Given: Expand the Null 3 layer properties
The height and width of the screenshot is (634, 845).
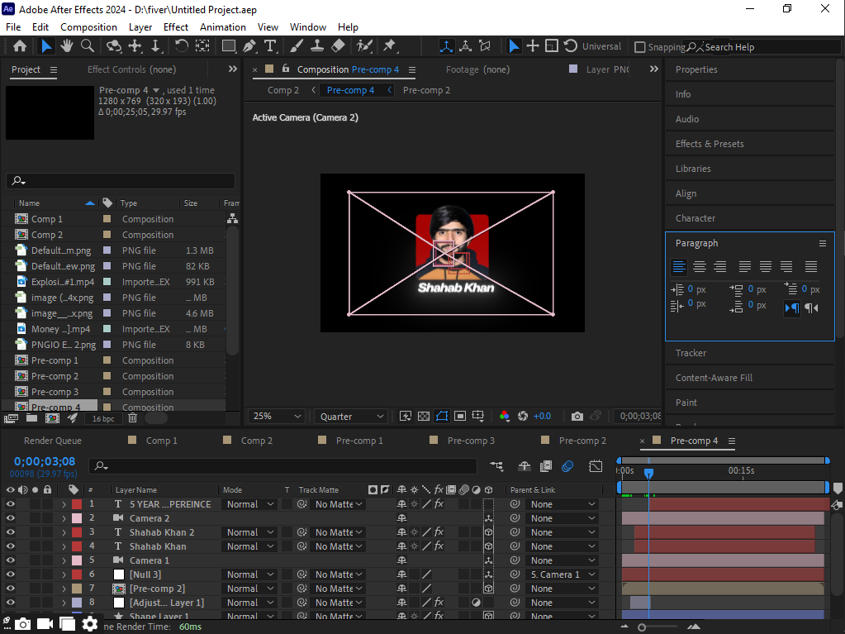Looking at the screenshot, I should [64, 574].
